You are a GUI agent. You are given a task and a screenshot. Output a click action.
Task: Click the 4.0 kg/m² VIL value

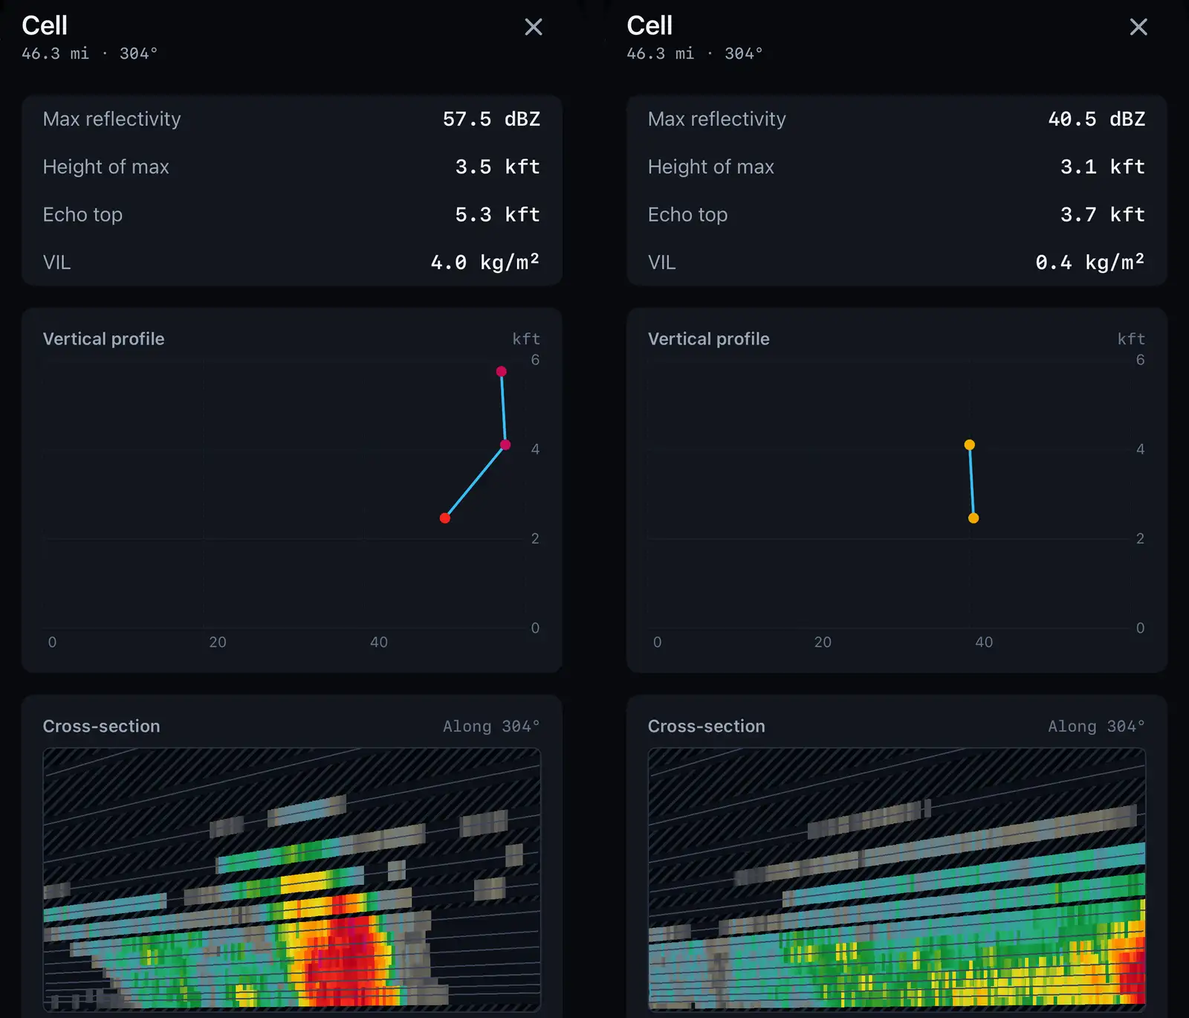click(x=485, y=262)
